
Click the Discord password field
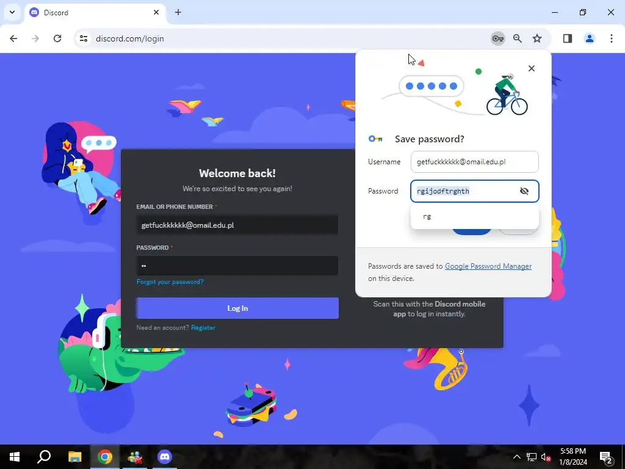coord(237,266)
